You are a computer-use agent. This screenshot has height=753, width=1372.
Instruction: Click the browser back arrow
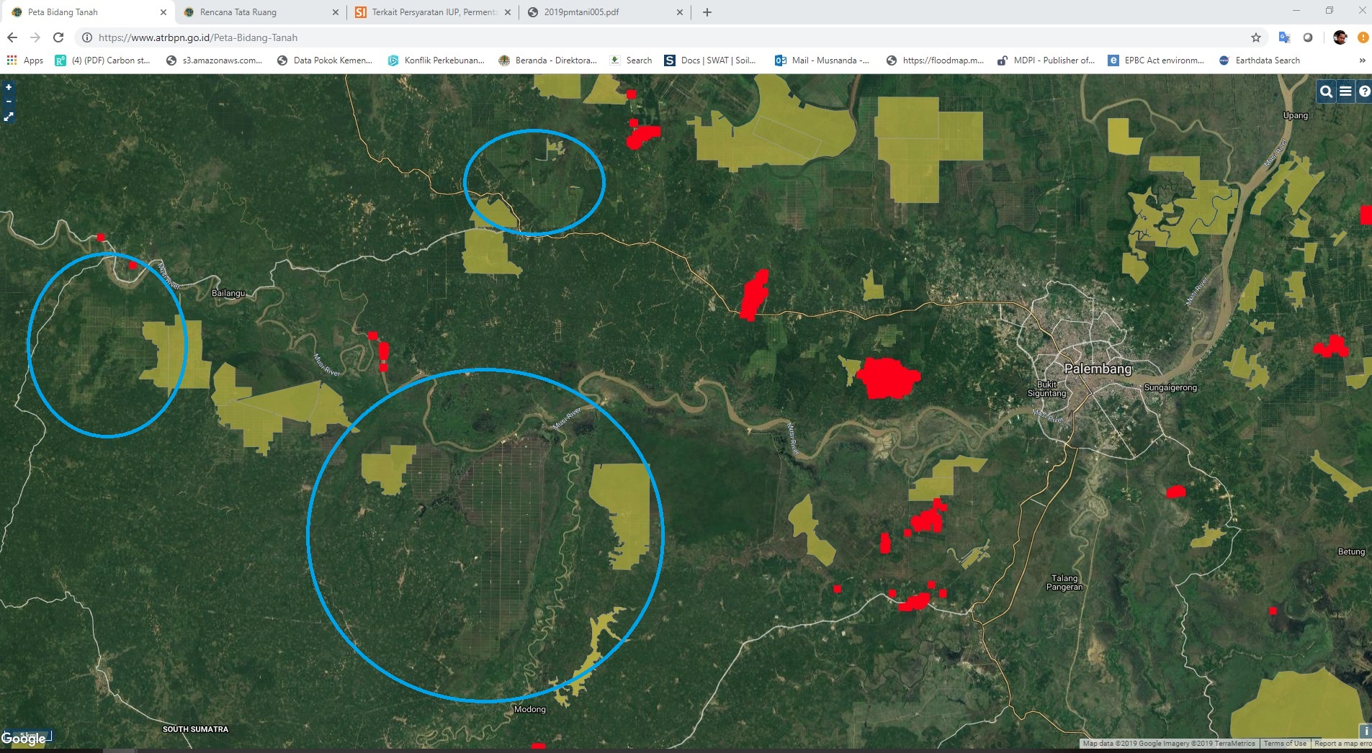coord(12,37)
